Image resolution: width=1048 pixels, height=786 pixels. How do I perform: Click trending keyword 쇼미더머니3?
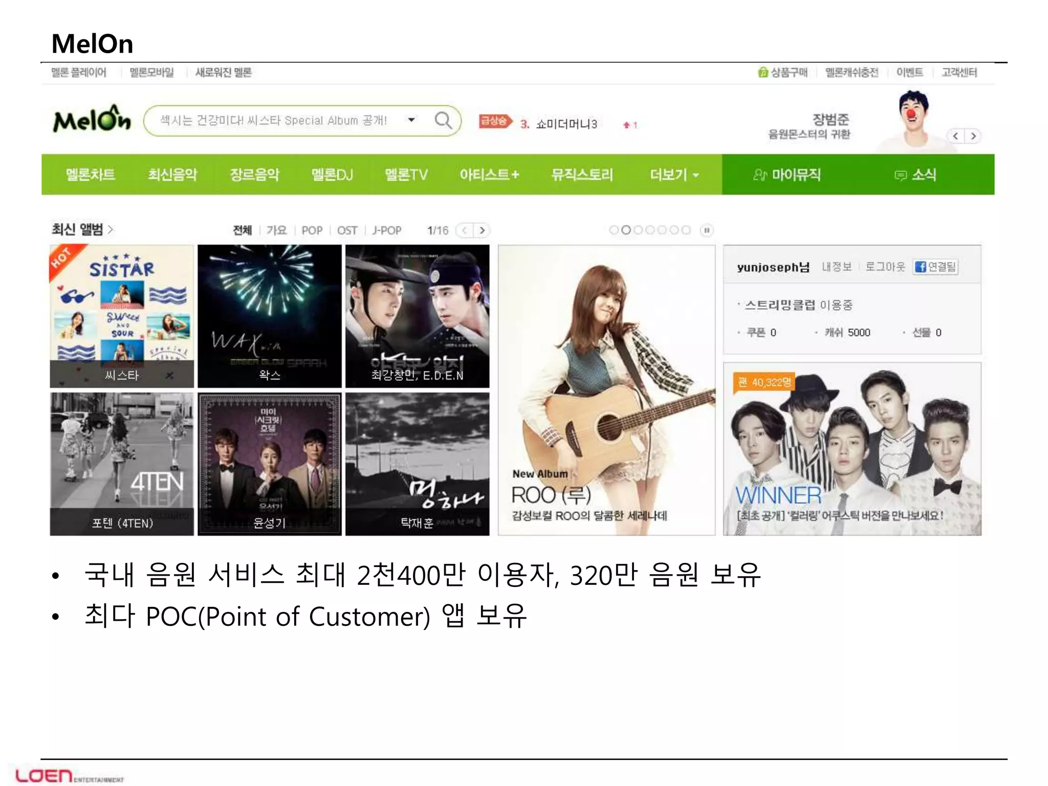pyautogui.click(x=566, y=124)
